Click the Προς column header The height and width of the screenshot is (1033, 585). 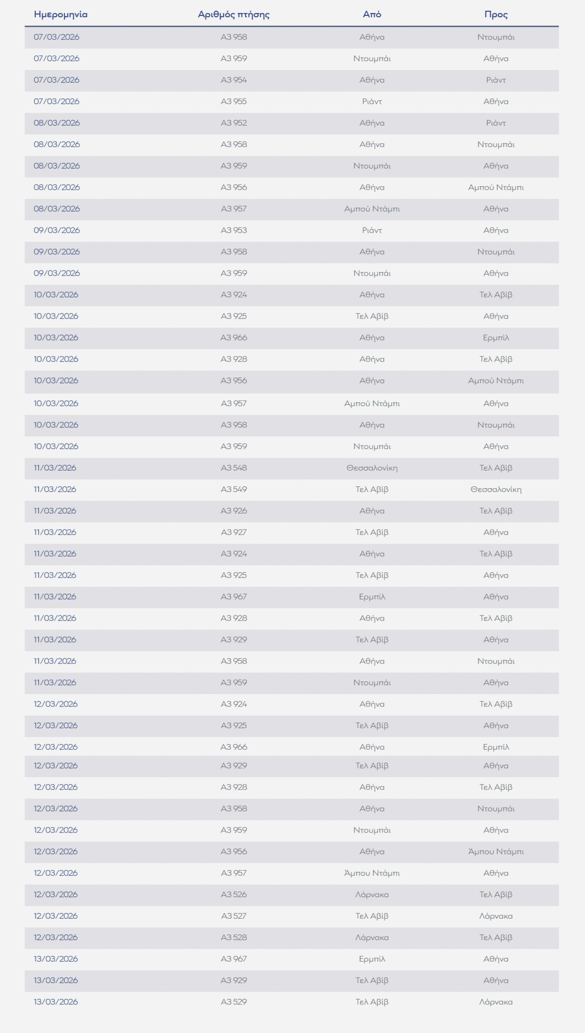point(496,15)
